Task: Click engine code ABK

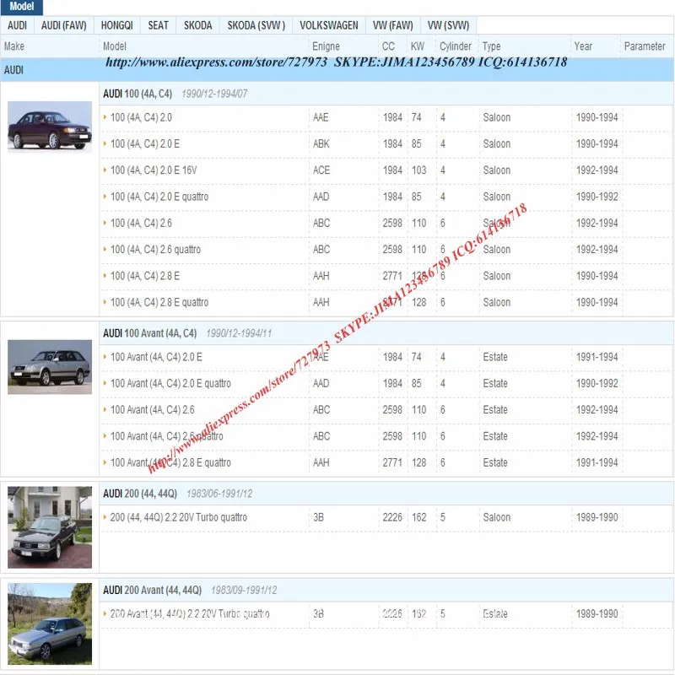Action: coord(321,143)
